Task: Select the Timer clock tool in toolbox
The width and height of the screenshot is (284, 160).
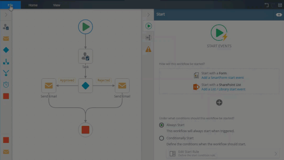Action: pos(6,84)
